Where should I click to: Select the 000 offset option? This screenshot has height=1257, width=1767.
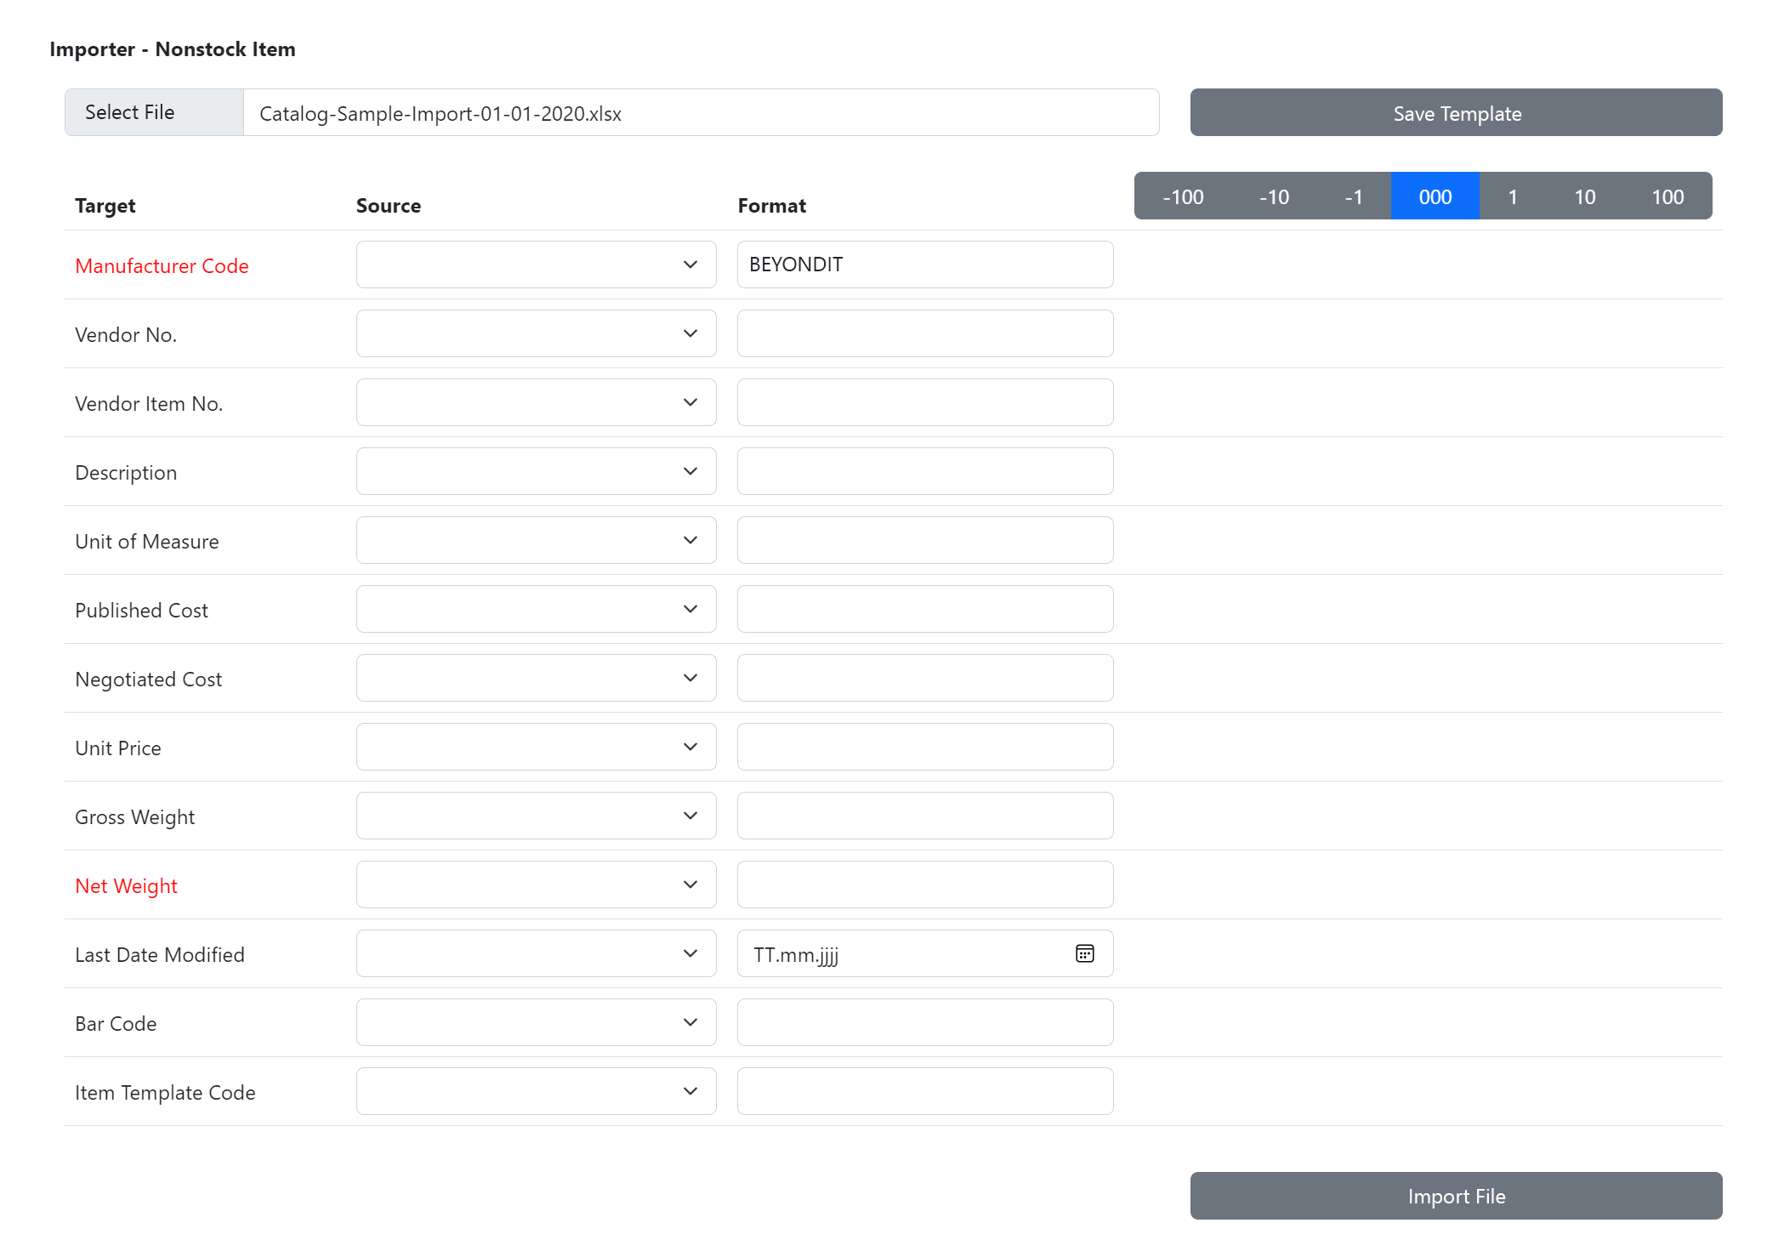click(1435, 196)
